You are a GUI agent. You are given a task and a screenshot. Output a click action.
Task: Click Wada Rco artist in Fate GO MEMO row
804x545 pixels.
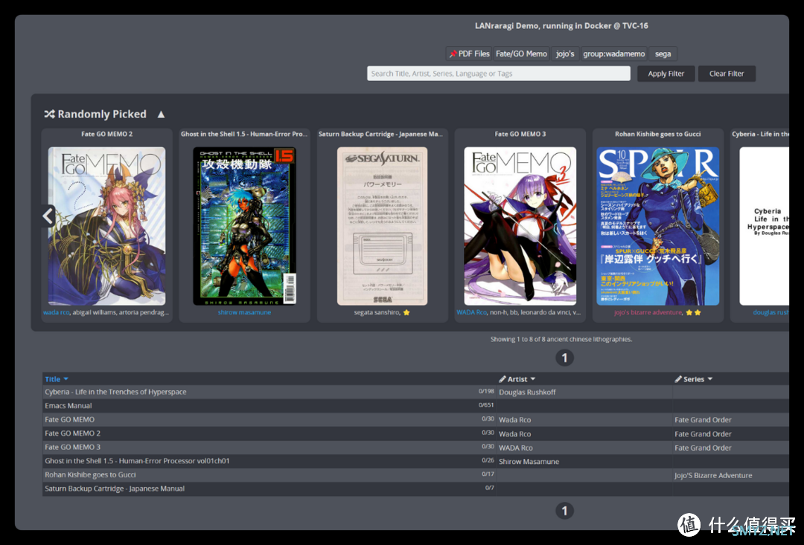coord(515,420)
